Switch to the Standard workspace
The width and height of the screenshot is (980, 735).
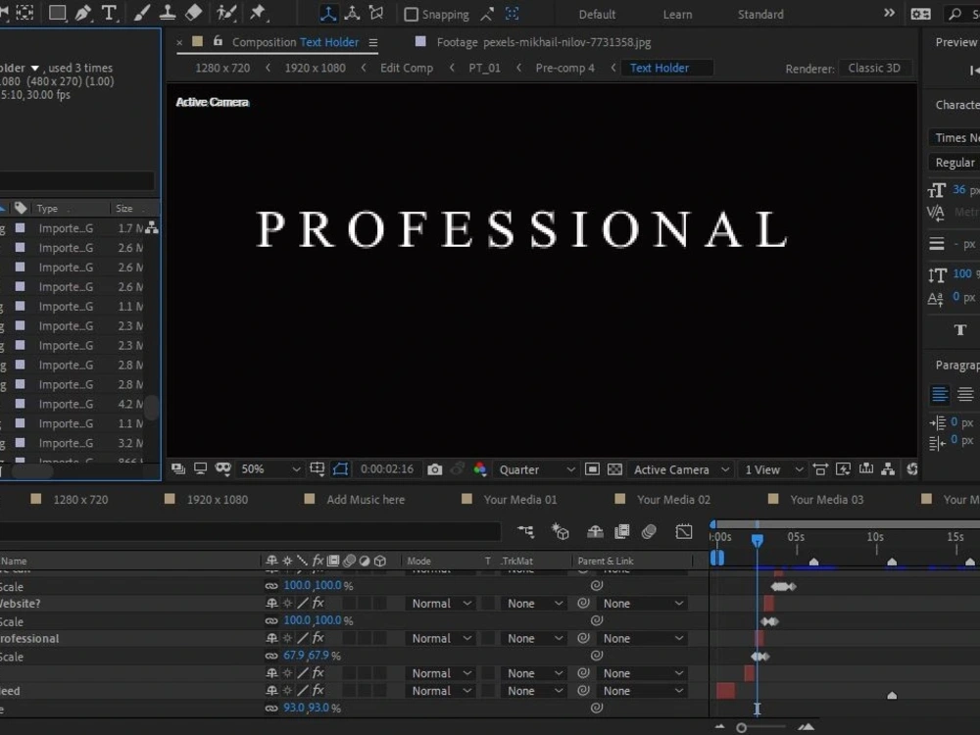(760, 14)
